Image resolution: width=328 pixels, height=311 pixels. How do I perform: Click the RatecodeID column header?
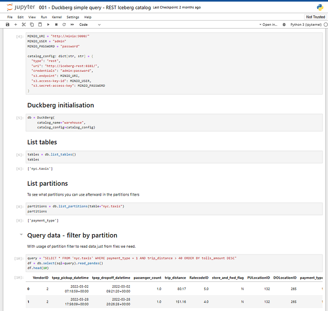click(x=199, y=278)
